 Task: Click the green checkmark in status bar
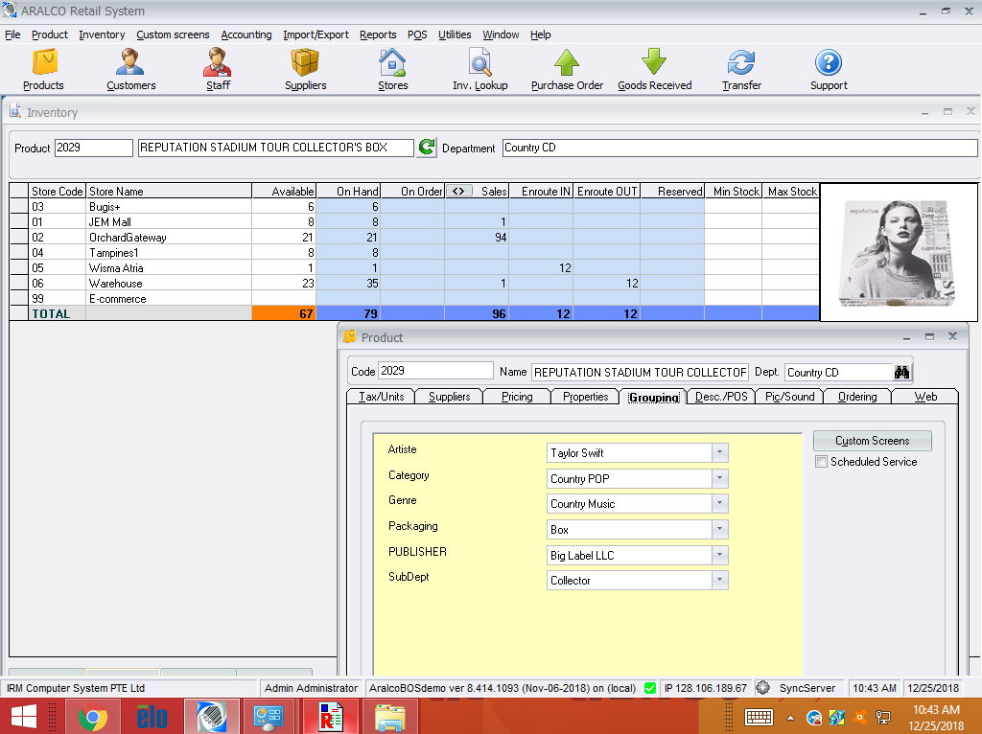(650, 687)
